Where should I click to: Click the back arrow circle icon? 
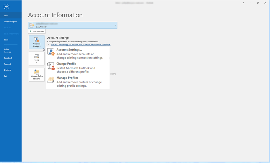click(x=6, y=7)
